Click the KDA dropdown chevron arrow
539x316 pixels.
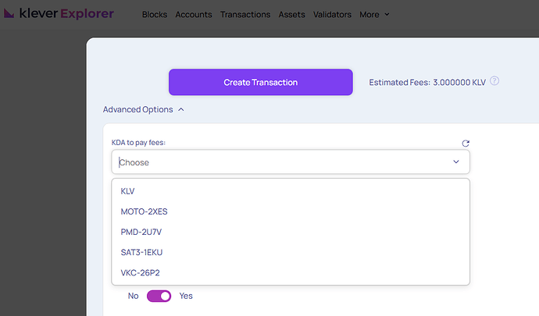click(456, 162)
